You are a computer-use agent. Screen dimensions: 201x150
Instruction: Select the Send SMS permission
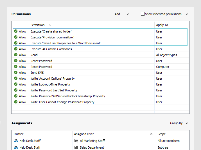point(37,73)
